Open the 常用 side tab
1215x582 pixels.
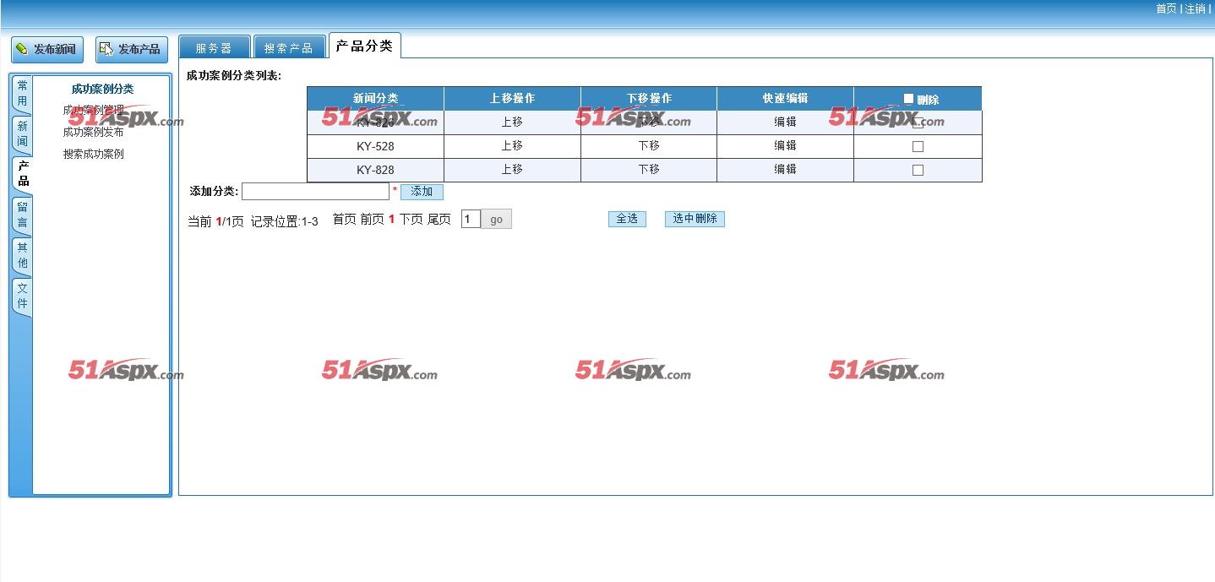22,93
